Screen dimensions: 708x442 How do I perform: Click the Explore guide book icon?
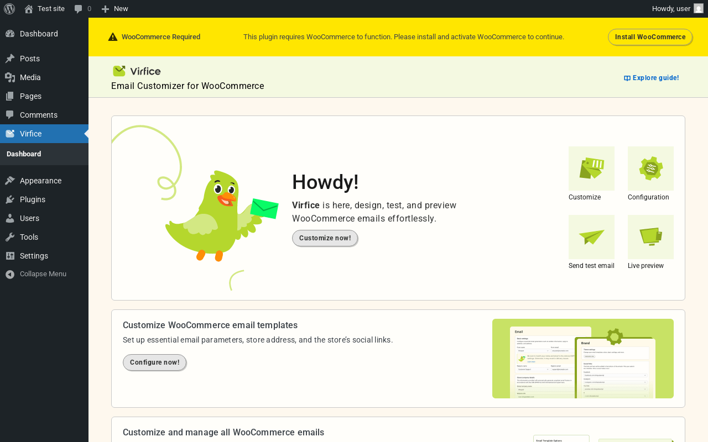[627, 78]
